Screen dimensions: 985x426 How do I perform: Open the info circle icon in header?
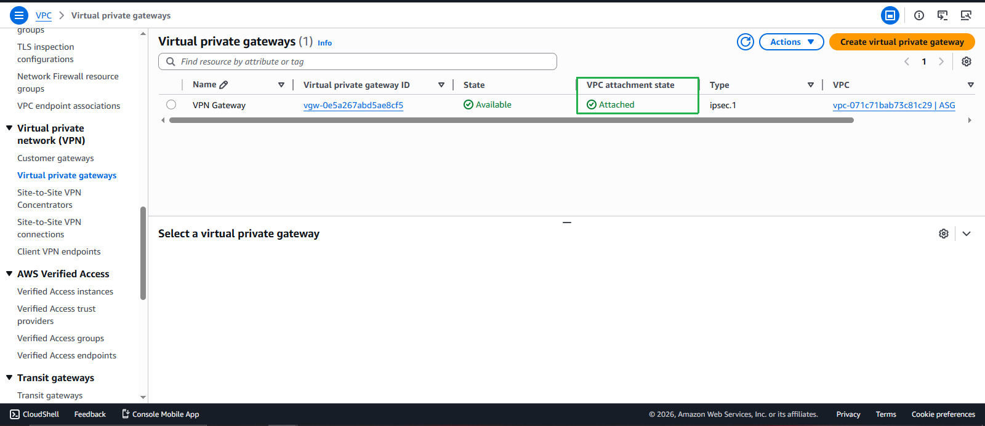(x=919, y=15)
